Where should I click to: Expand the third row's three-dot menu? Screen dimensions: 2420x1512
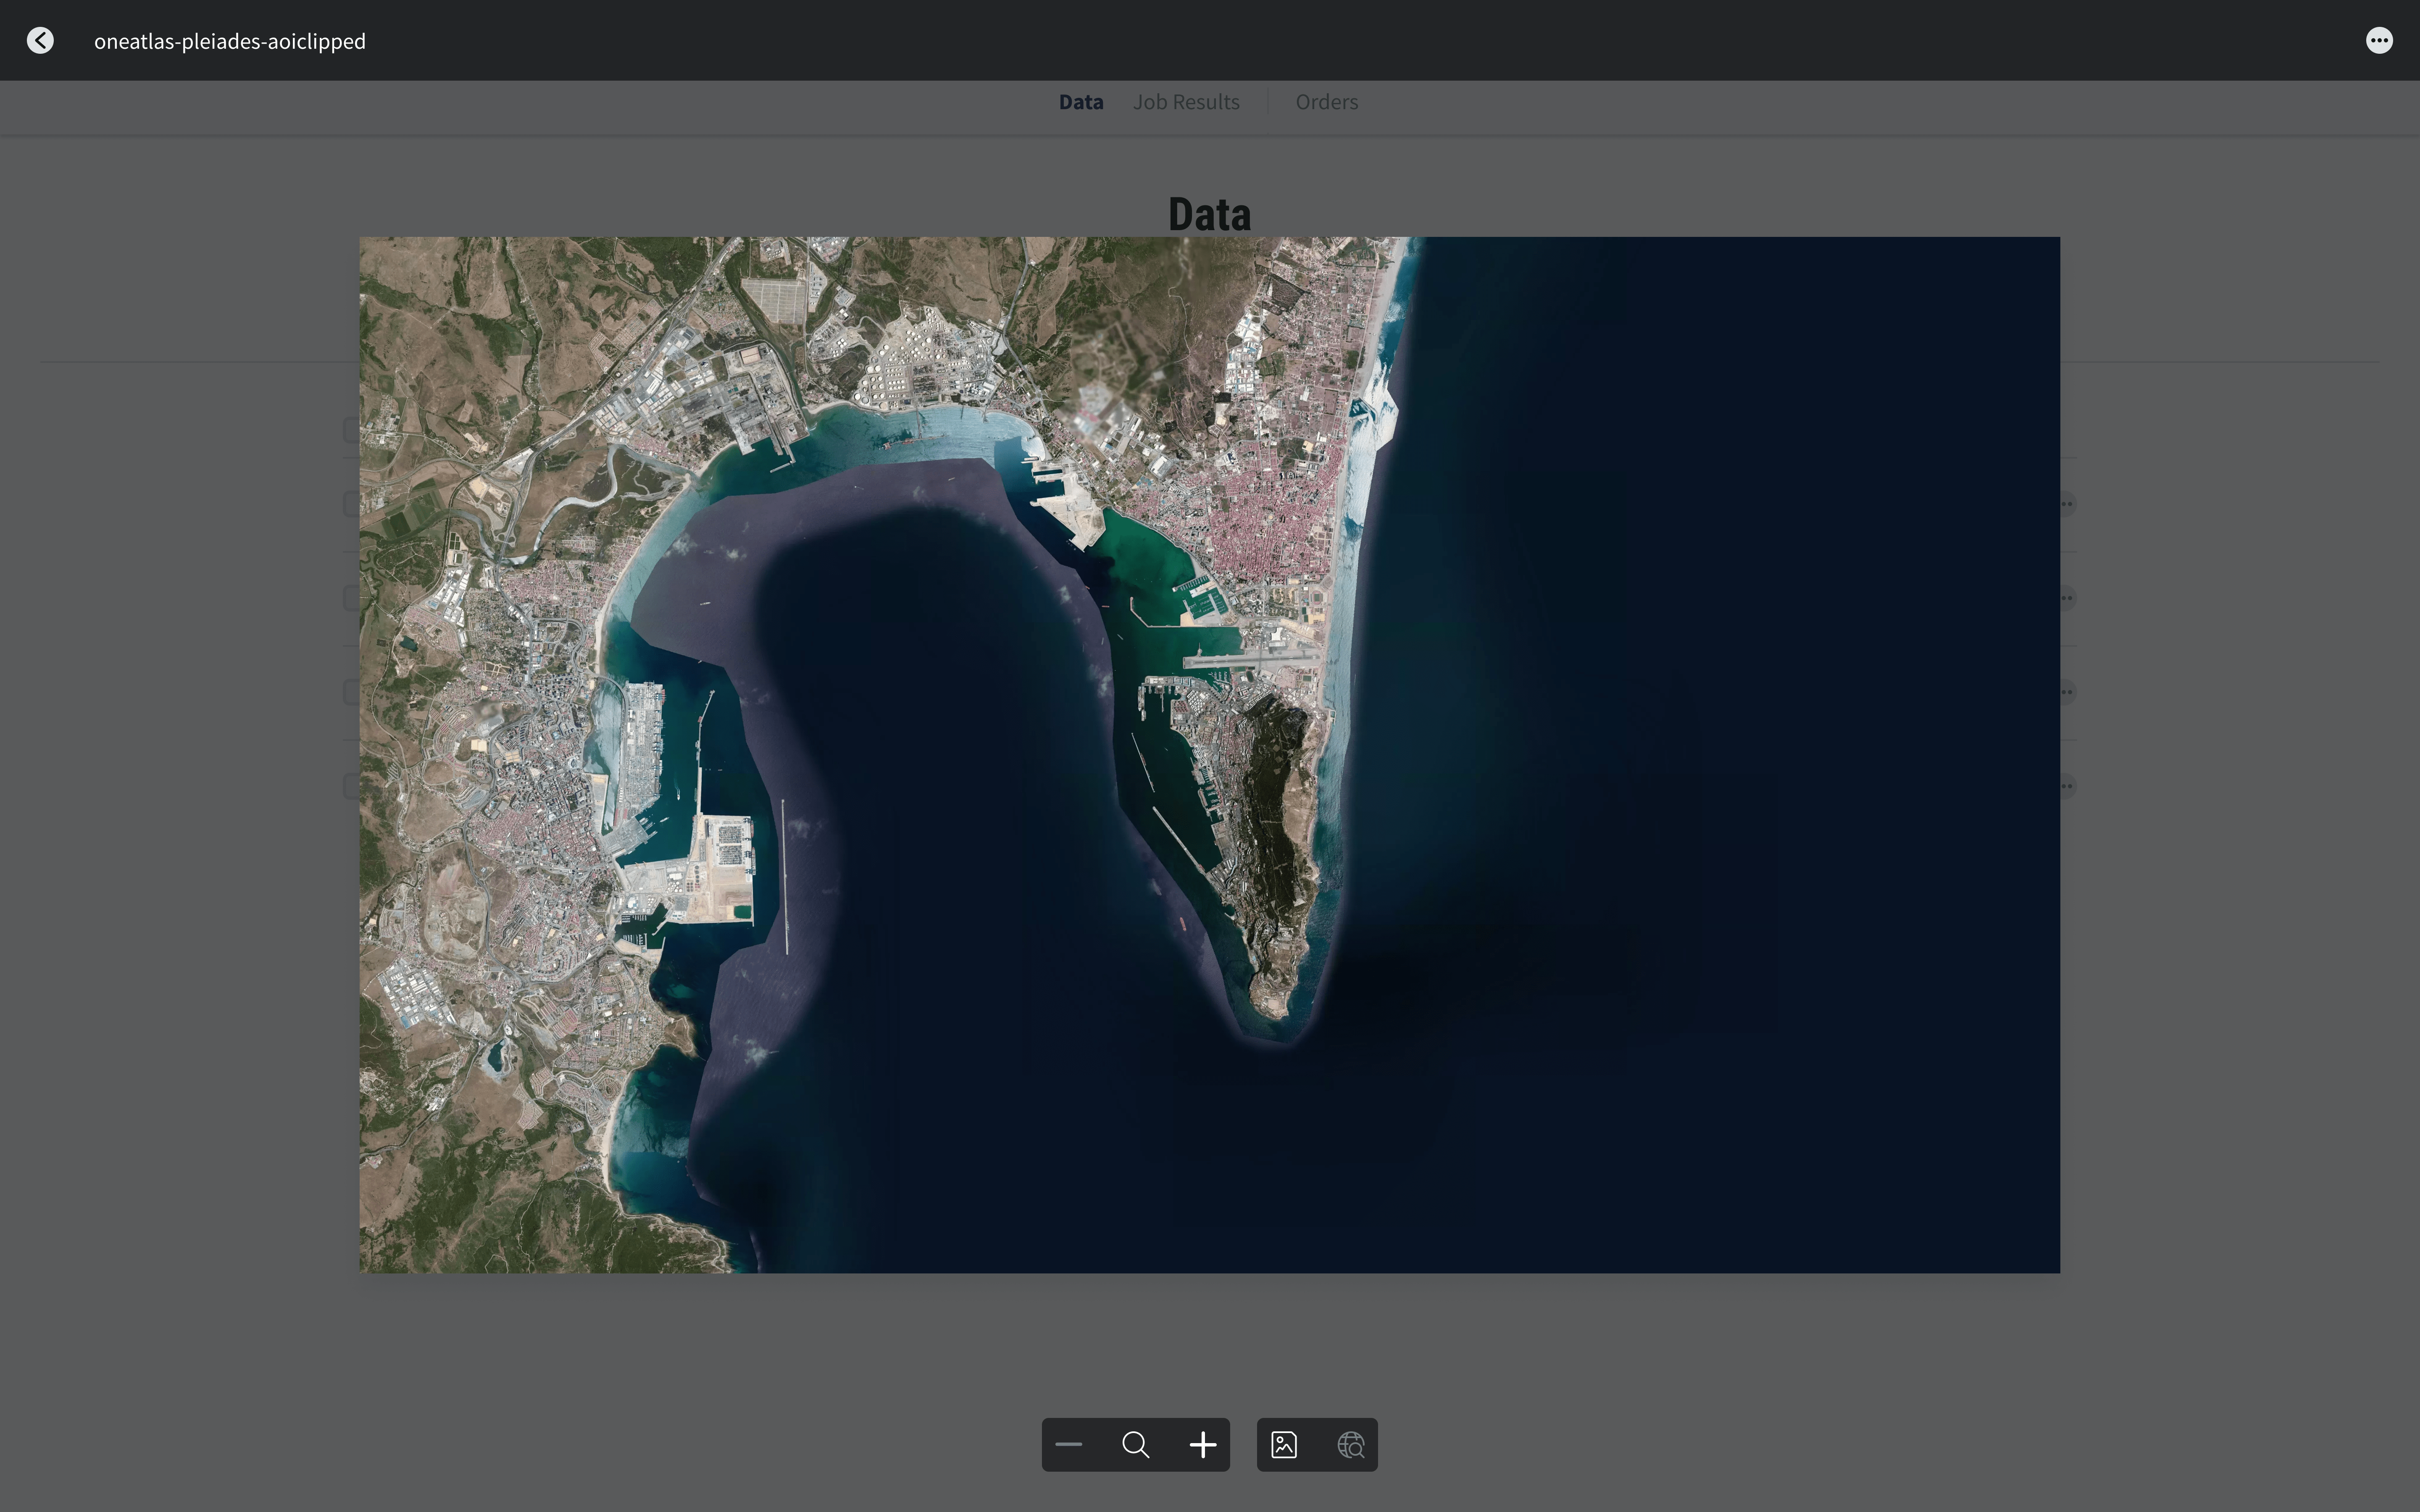pyautogui.click(x=2068, y=690)
